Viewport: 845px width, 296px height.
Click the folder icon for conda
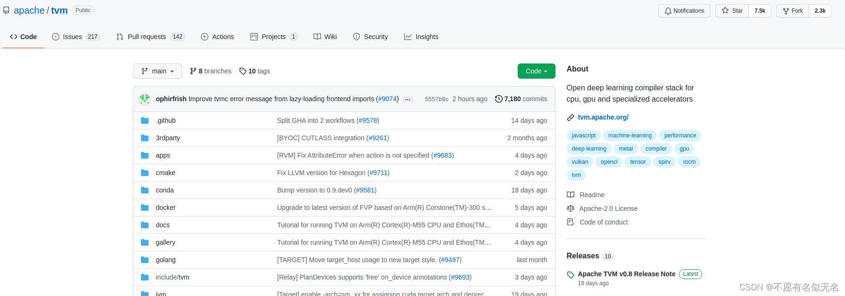coord(145,190)
